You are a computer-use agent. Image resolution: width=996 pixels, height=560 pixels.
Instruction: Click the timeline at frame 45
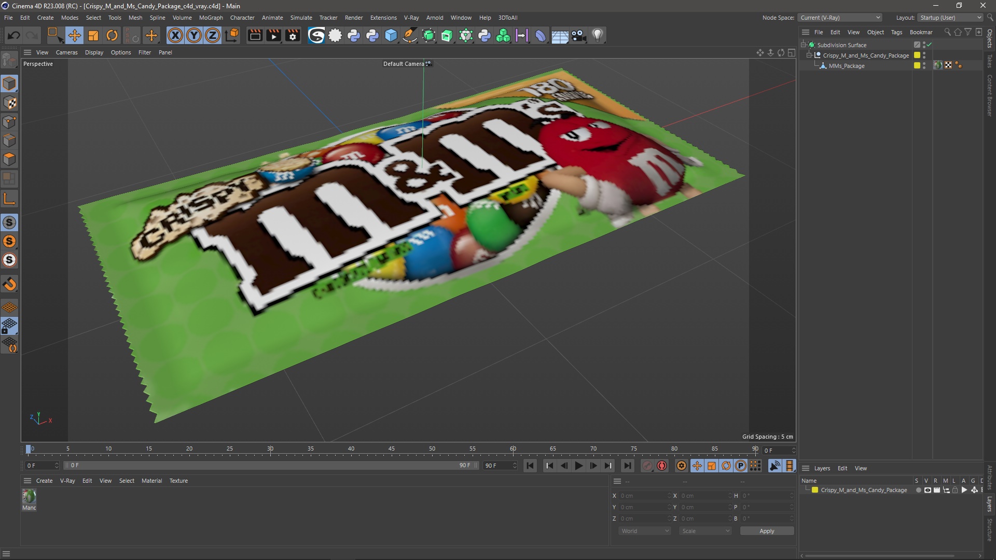[392, 449]
